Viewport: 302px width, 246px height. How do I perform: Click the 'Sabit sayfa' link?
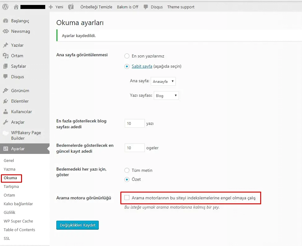pyautogui.click(x=142, y=66)
